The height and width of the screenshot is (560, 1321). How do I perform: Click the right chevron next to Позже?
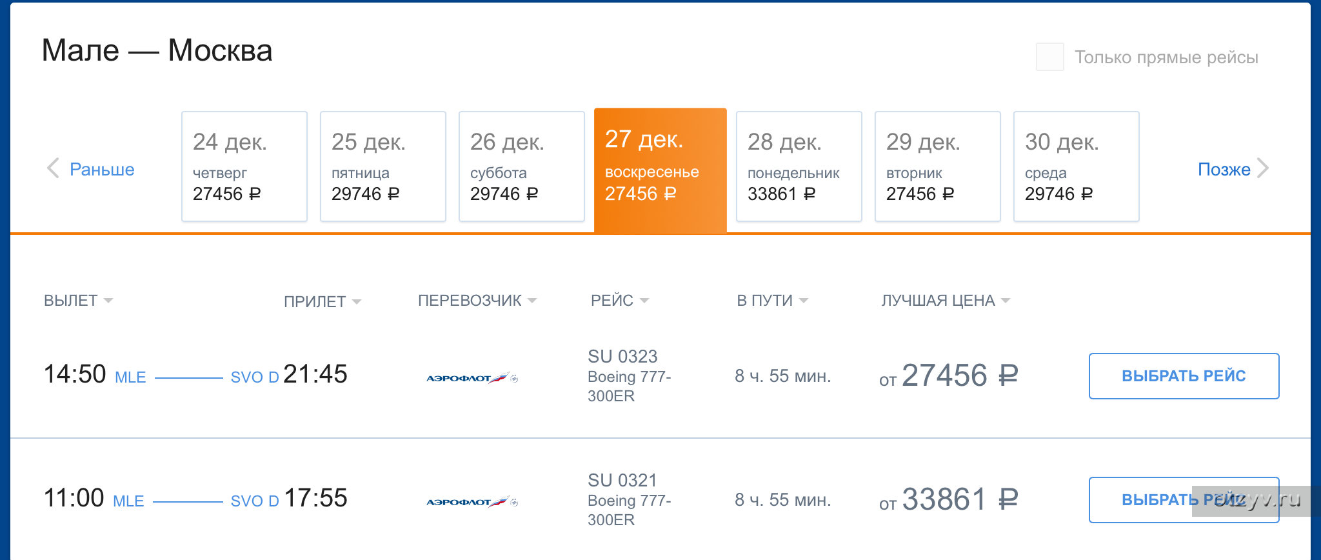1263,168
